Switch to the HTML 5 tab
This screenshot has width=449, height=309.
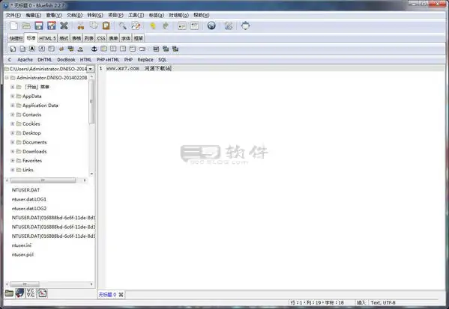(47, 38)
